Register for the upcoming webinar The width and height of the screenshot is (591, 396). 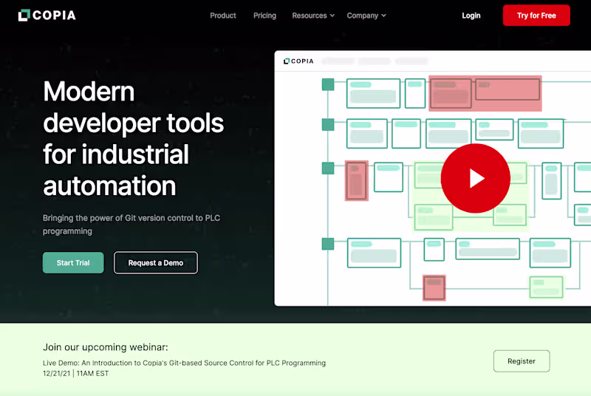point(522,361)
